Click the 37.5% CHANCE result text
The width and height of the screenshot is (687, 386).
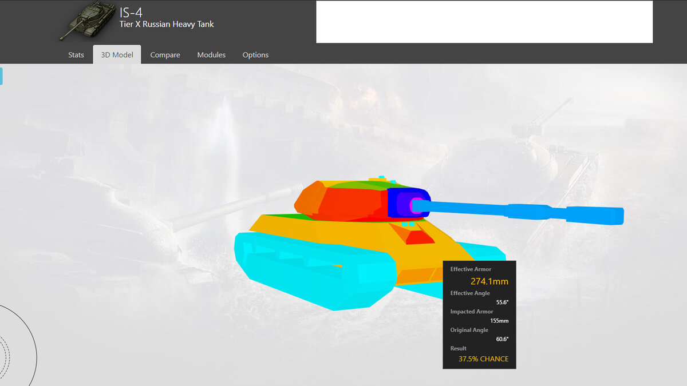tap(483, 359)
